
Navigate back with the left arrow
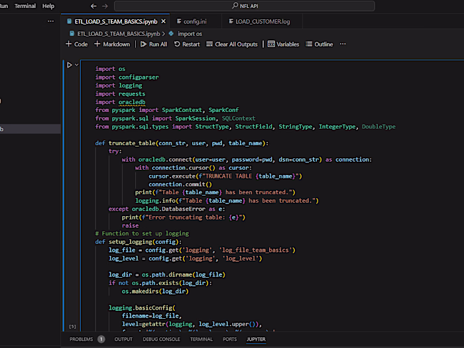93,6
